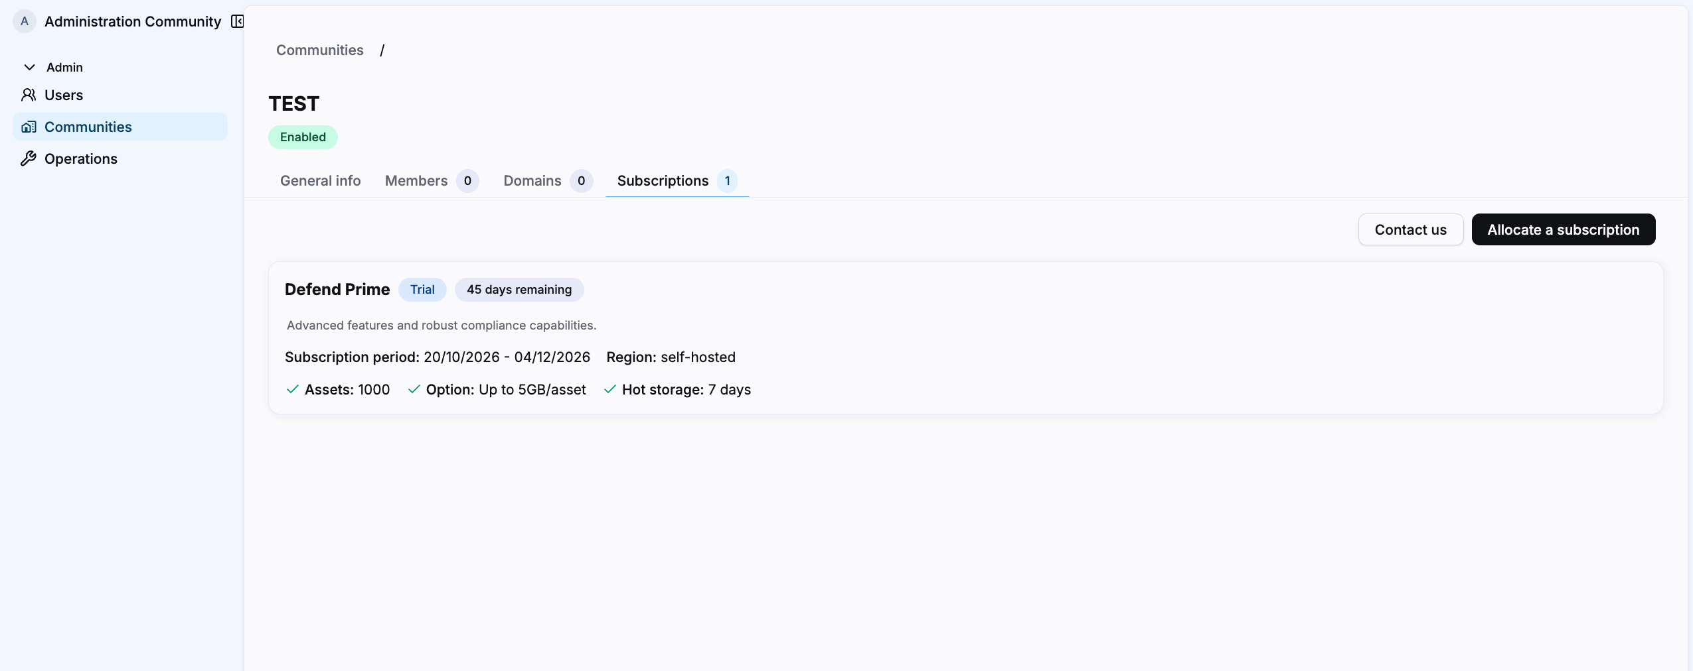The width and height of the screenshot is (1693, 671).
Task: Switch to the Domains tab
Action: coord(548,180)
